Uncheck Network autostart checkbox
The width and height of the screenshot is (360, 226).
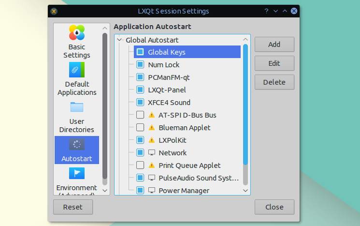[140, 152]
